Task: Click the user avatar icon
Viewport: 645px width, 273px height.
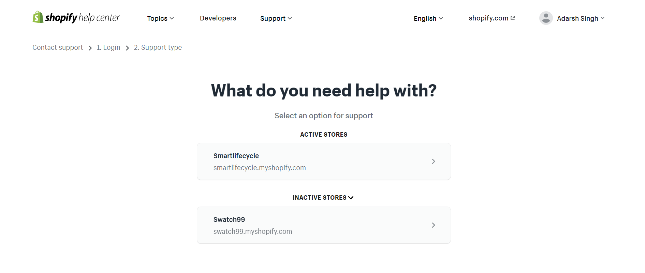Action: (x=546, y=18)
